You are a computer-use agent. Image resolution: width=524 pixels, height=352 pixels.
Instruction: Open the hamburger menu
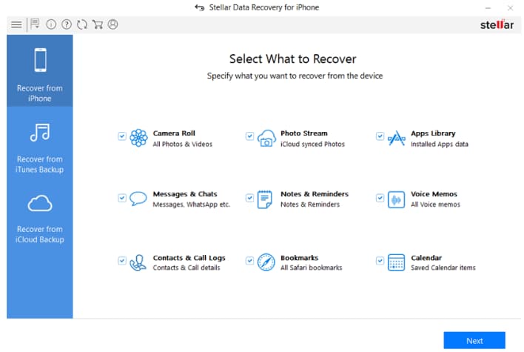click(16, 24)
